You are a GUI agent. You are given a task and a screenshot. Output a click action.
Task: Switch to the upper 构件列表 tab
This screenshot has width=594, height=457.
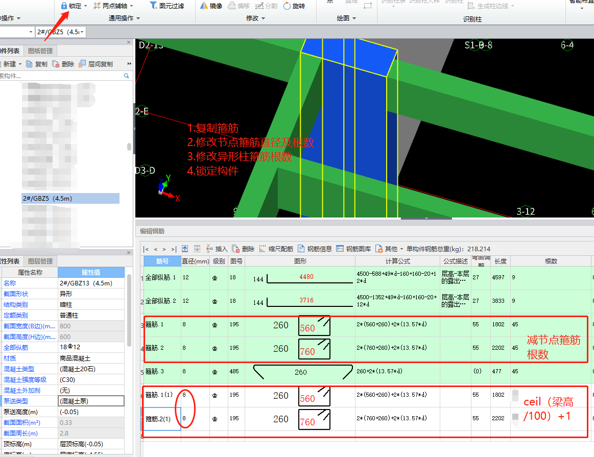point(10,51)
